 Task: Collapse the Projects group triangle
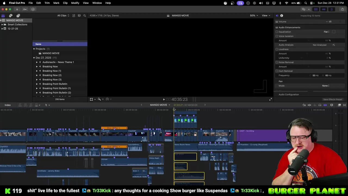click(34, 49)
